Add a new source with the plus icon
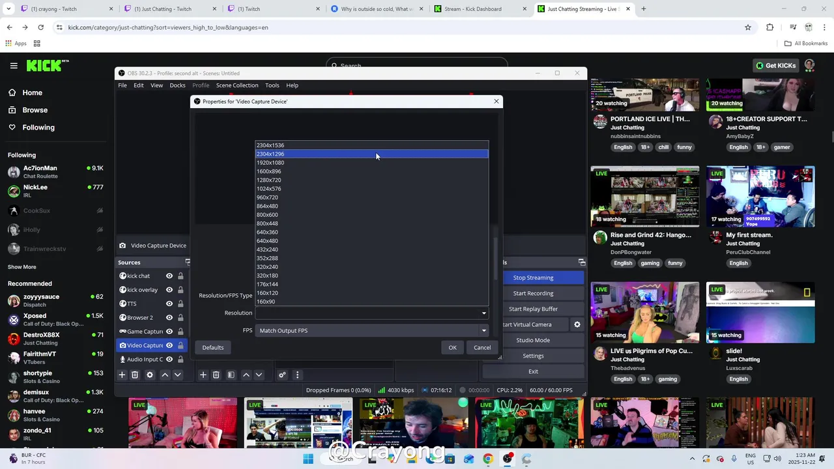The width and height of the screenshot is (834, 469). tap(122, 375)
